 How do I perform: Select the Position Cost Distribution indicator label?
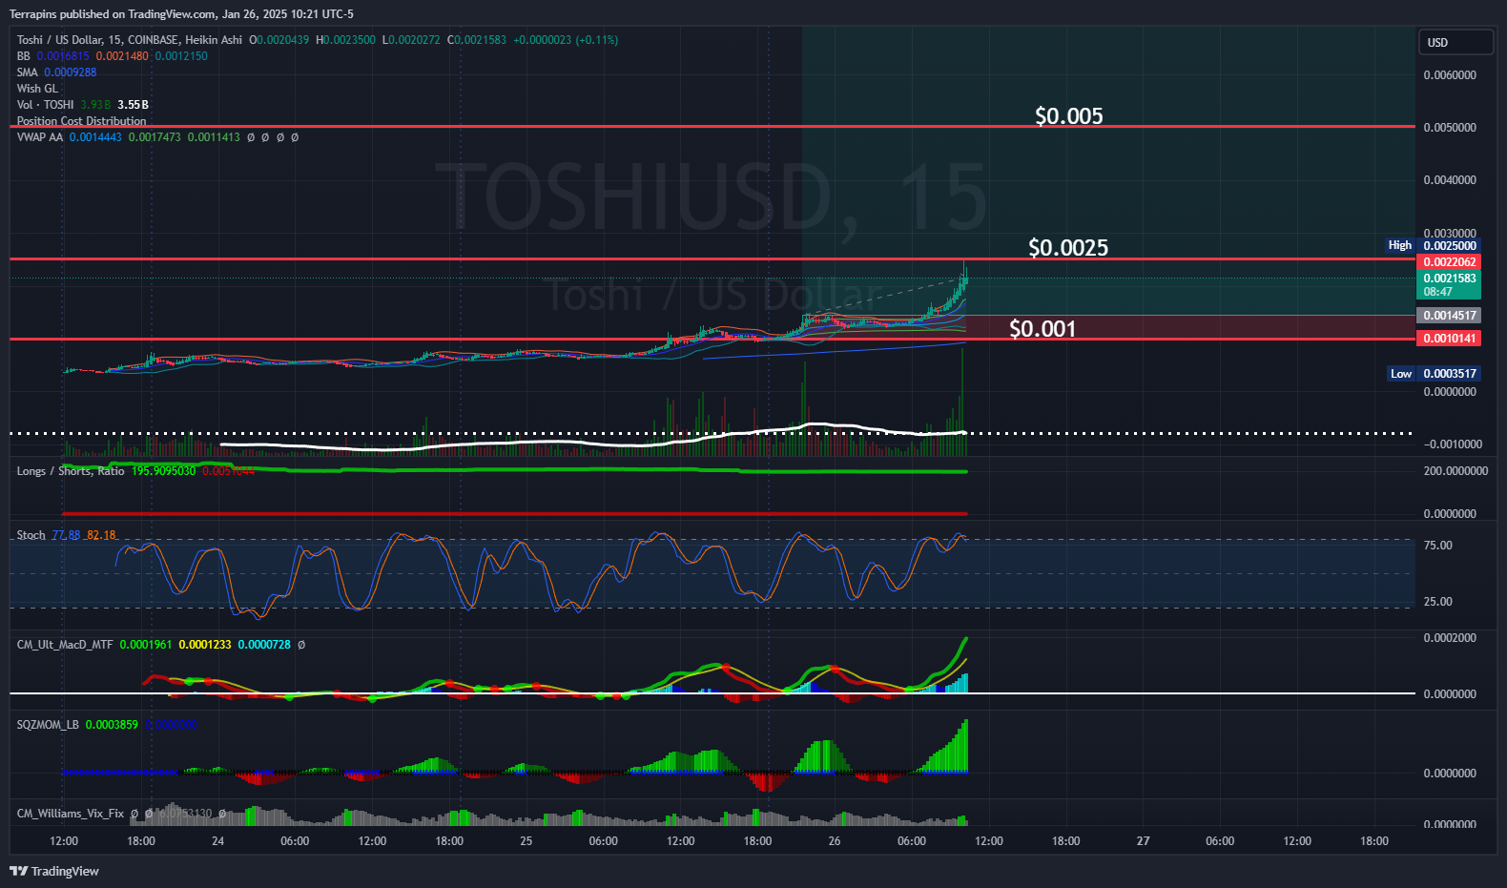[x=81, y=121]
